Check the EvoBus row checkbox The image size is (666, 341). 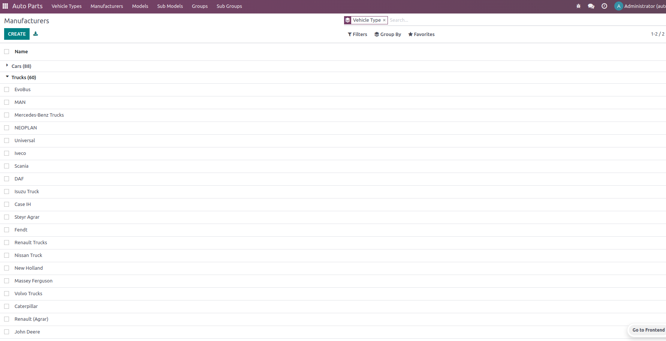tap(7, 90)
